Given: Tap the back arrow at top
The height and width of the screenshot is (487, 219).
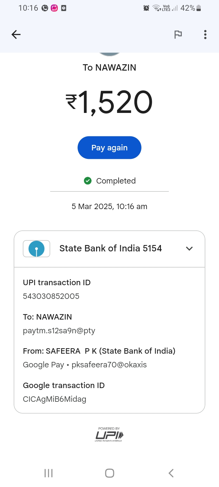Looking at the screenshot, I should (x=16, y=35).
